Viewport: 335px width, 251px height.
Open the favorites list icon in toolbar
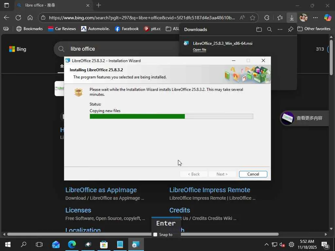[x=280, y=18]
